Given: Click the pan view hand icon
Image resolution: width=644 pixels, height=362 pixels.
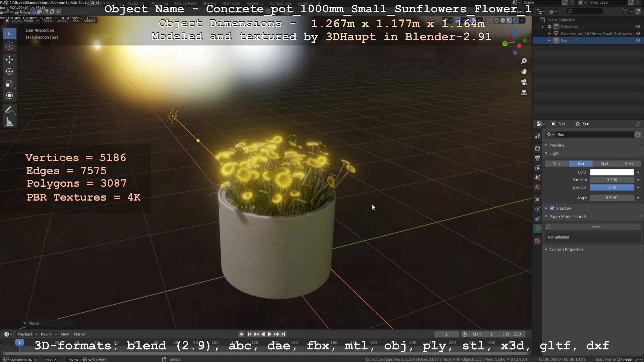Looking at the screenshot, I should (524, 72).
